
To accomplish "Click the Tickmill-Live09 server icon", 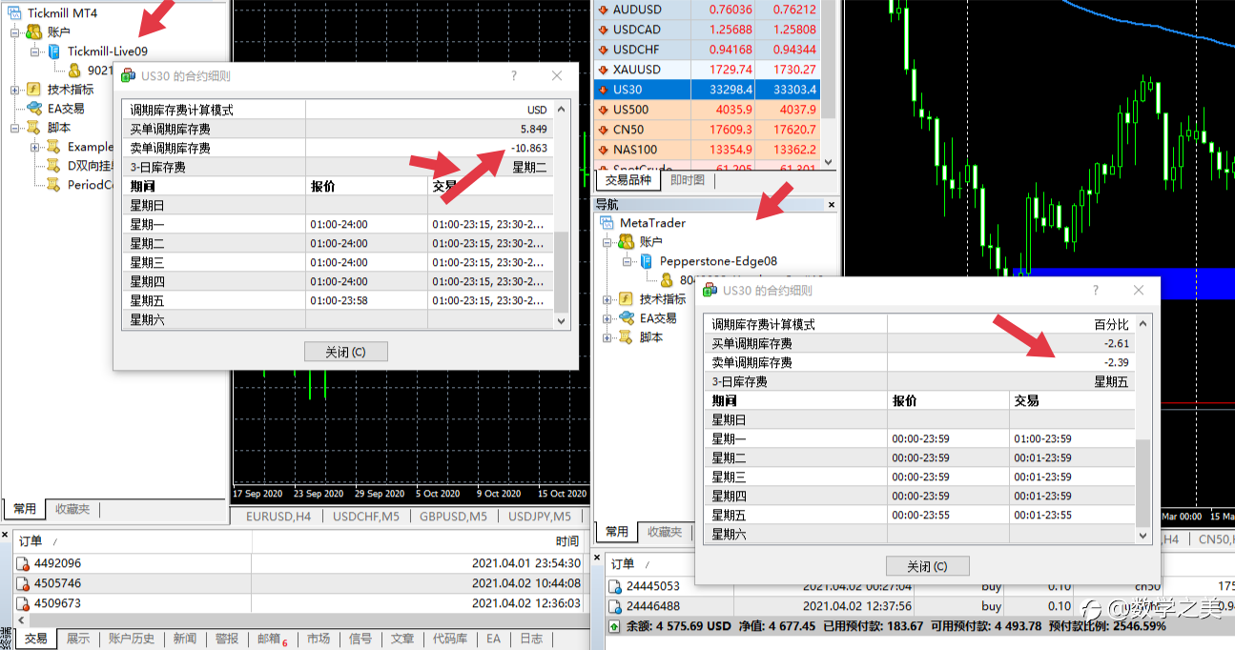I will [x=54, y=51].
